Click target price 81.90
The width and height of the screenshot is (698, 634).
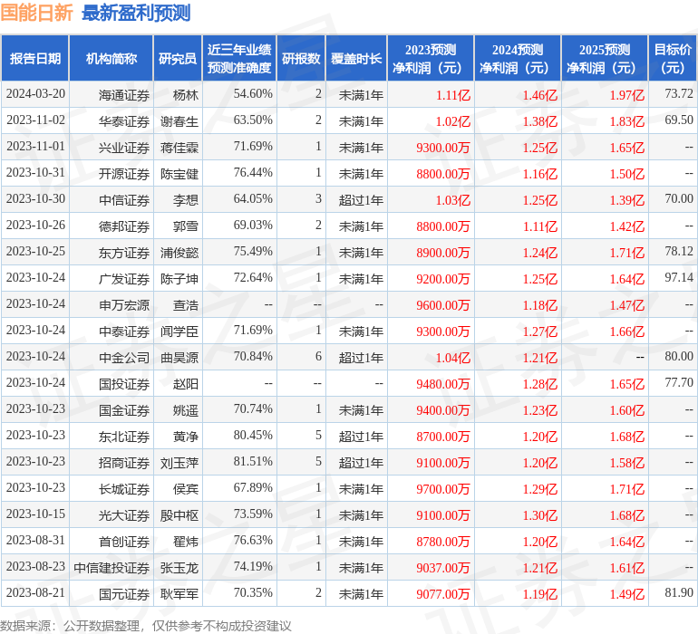coord(679,592)
